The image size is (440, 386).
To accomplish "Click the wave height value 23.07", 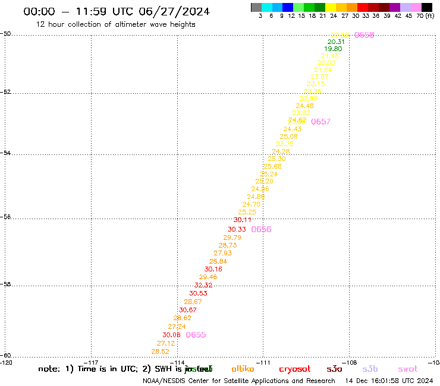I will (319, 77).
